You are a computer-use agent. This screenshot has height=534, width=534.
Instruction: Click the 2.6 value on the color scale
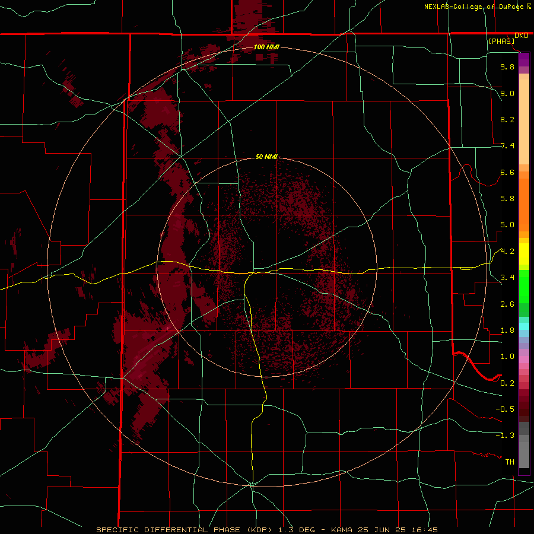point(507,304)
